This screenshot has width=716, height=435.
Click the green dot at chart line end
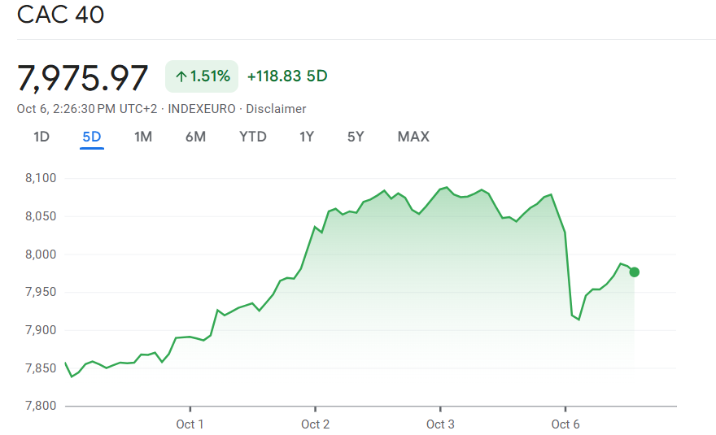tap(634, 272)
